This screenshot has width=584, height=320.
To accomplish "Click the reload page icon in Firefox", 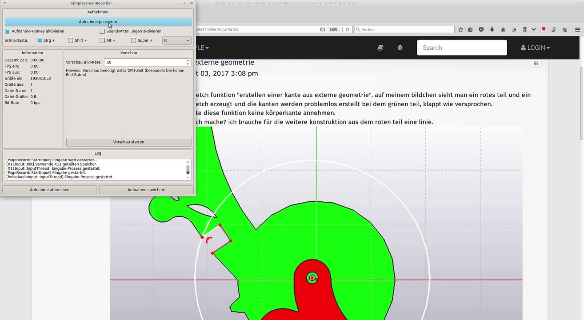I will tap(348, 30).
